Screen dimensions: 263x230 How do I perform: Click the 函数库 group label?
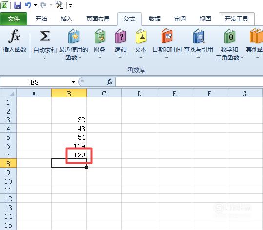[136, 70]
